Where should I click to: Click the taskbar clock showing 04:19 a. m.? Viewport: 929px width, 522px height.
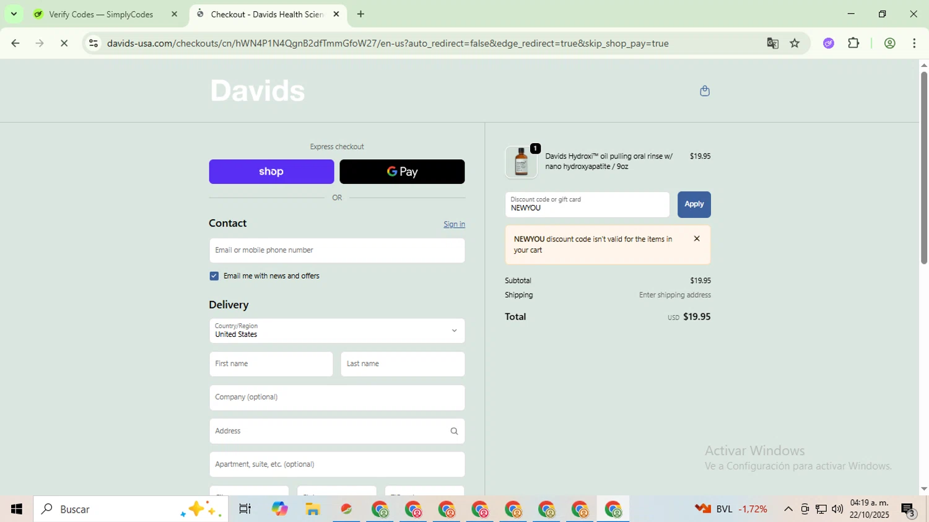(870, 509)
